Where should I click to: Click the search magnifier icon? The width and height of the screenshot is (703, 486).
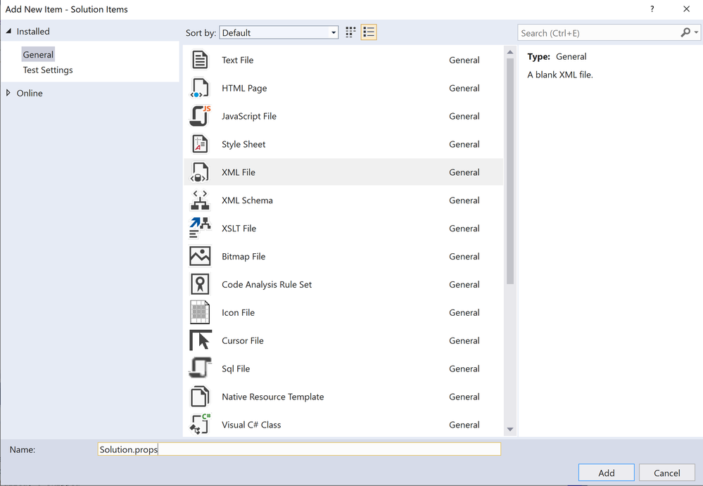[x=685, y=32]
